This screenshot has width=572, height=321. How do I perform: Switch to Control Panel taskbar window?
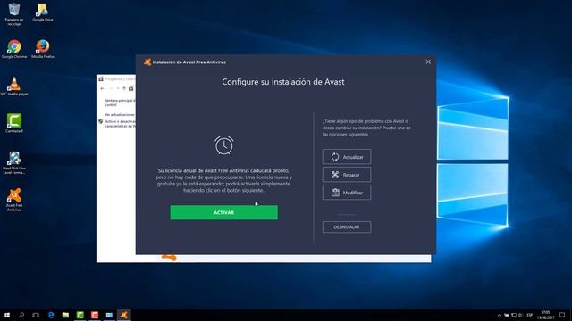[109, 315]
